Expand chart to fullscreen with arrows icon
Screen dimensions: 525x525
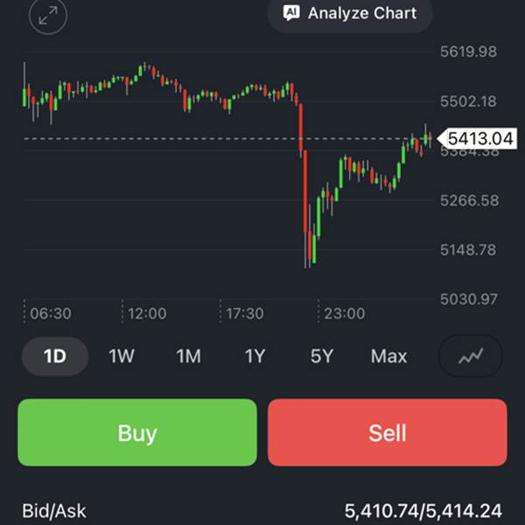tap(48, 16)
